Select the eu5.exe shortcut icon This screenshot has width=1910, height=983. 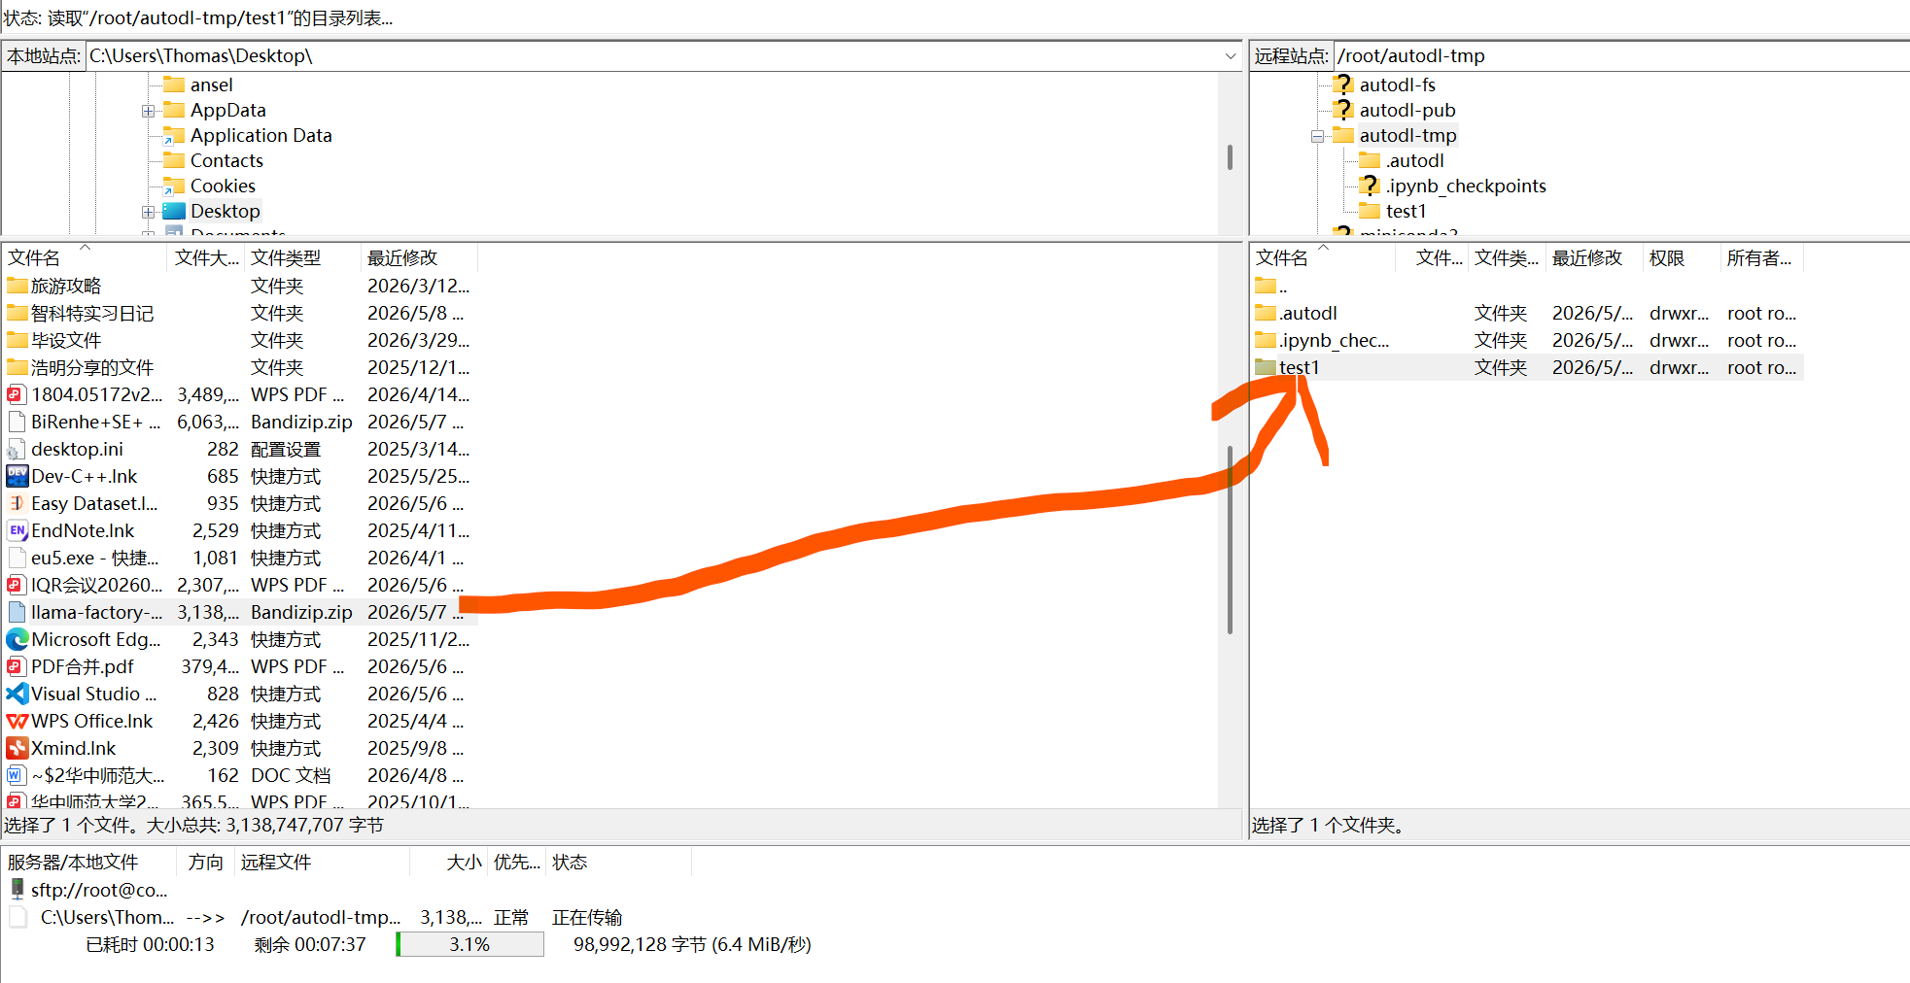17,558
